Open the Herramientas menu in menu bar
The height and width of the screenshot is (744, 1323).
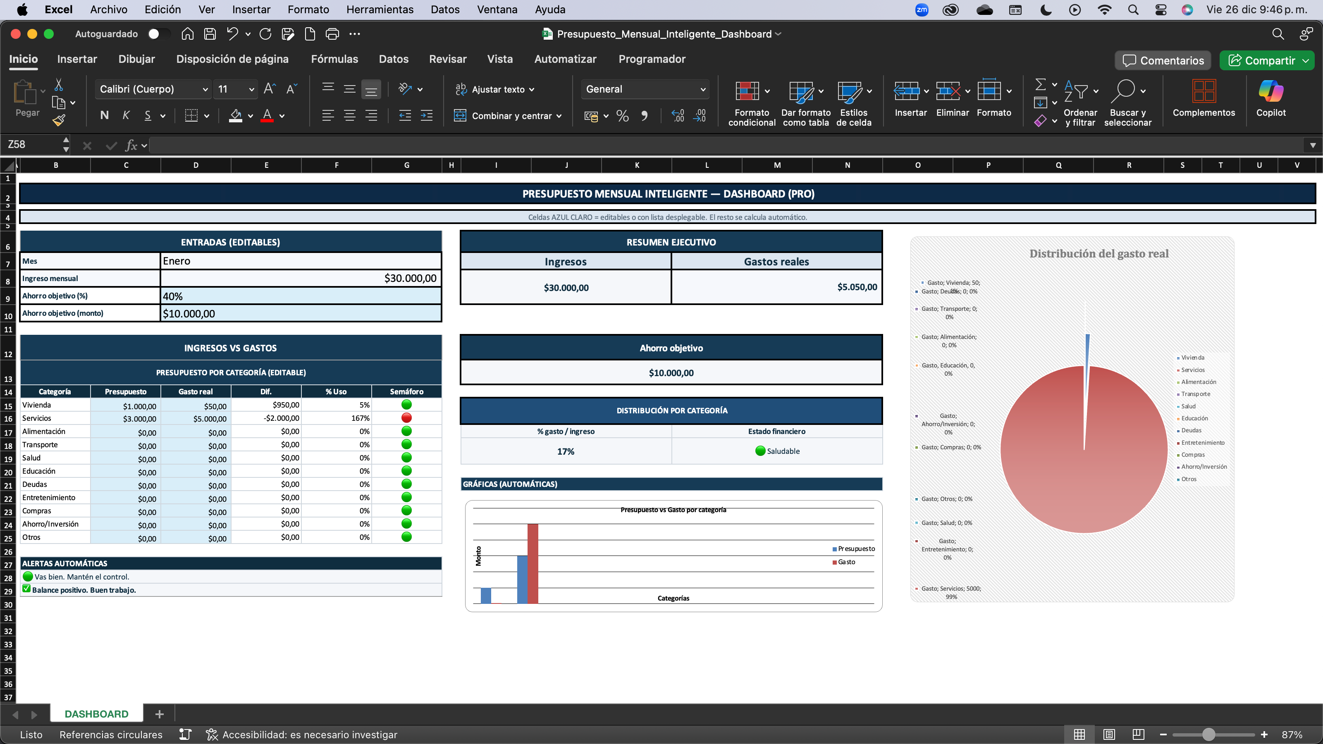[x=380, y=9]
